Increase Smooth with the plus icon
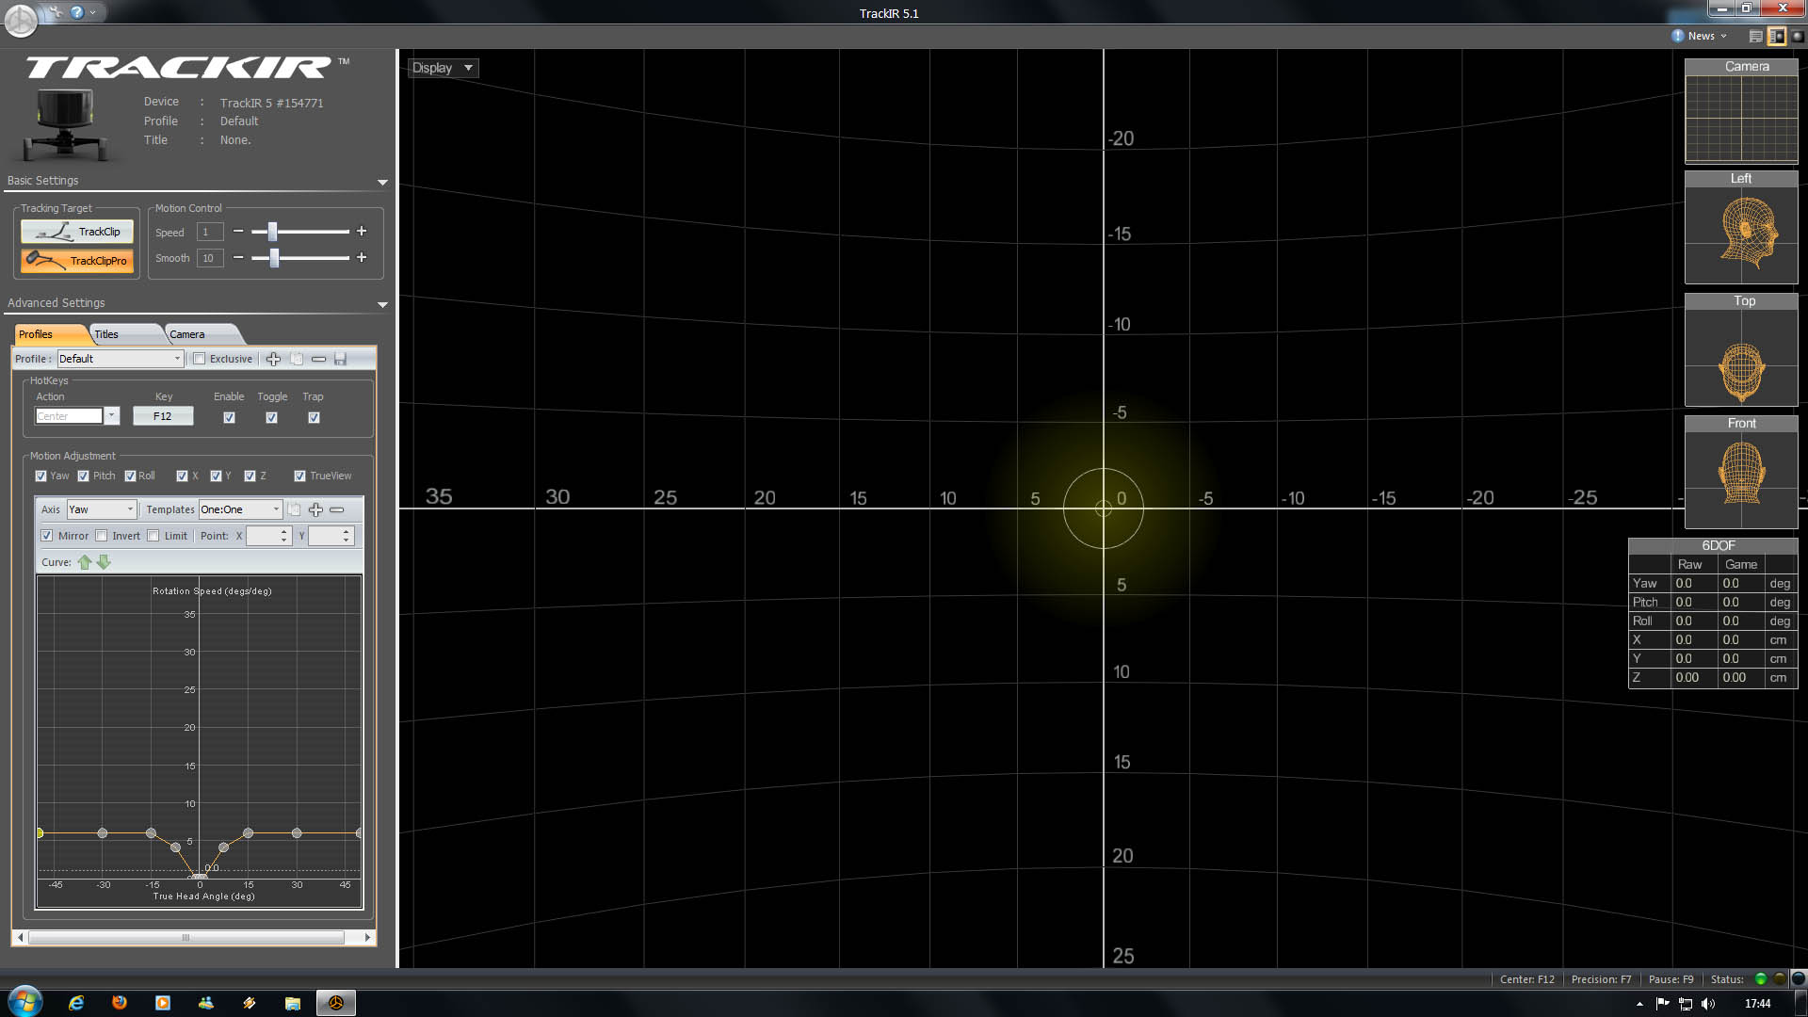The height and width of the screenshot is (1017, 1808). pos(361,258)
